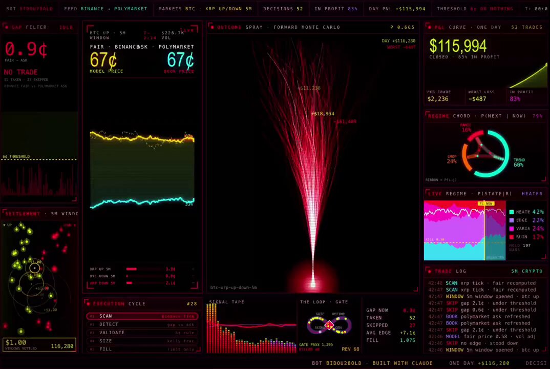Click the magenta VARIA legend swatch
This screenshot has height=369, width=550.
tap(512, 229)
